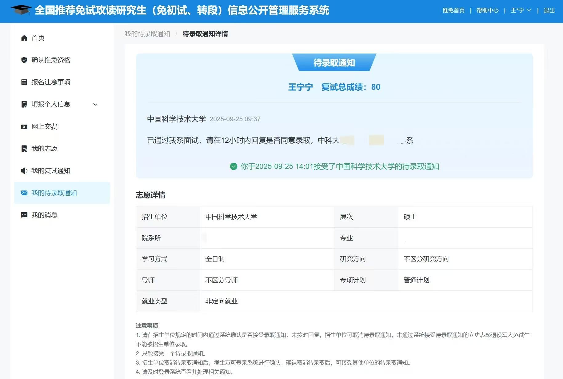Click the list icon for 报名注意事项

24,82
